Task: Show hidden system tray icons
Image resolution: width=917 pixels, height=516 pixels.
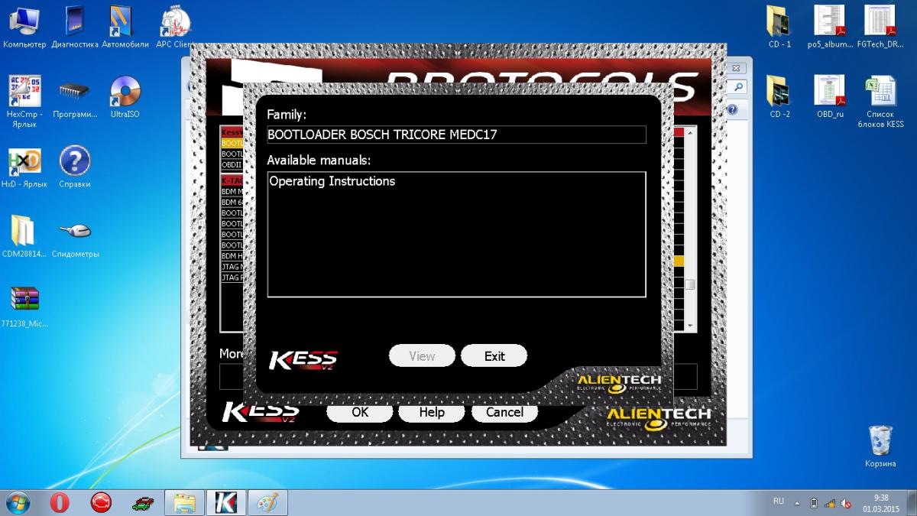Action: point(797,503)
